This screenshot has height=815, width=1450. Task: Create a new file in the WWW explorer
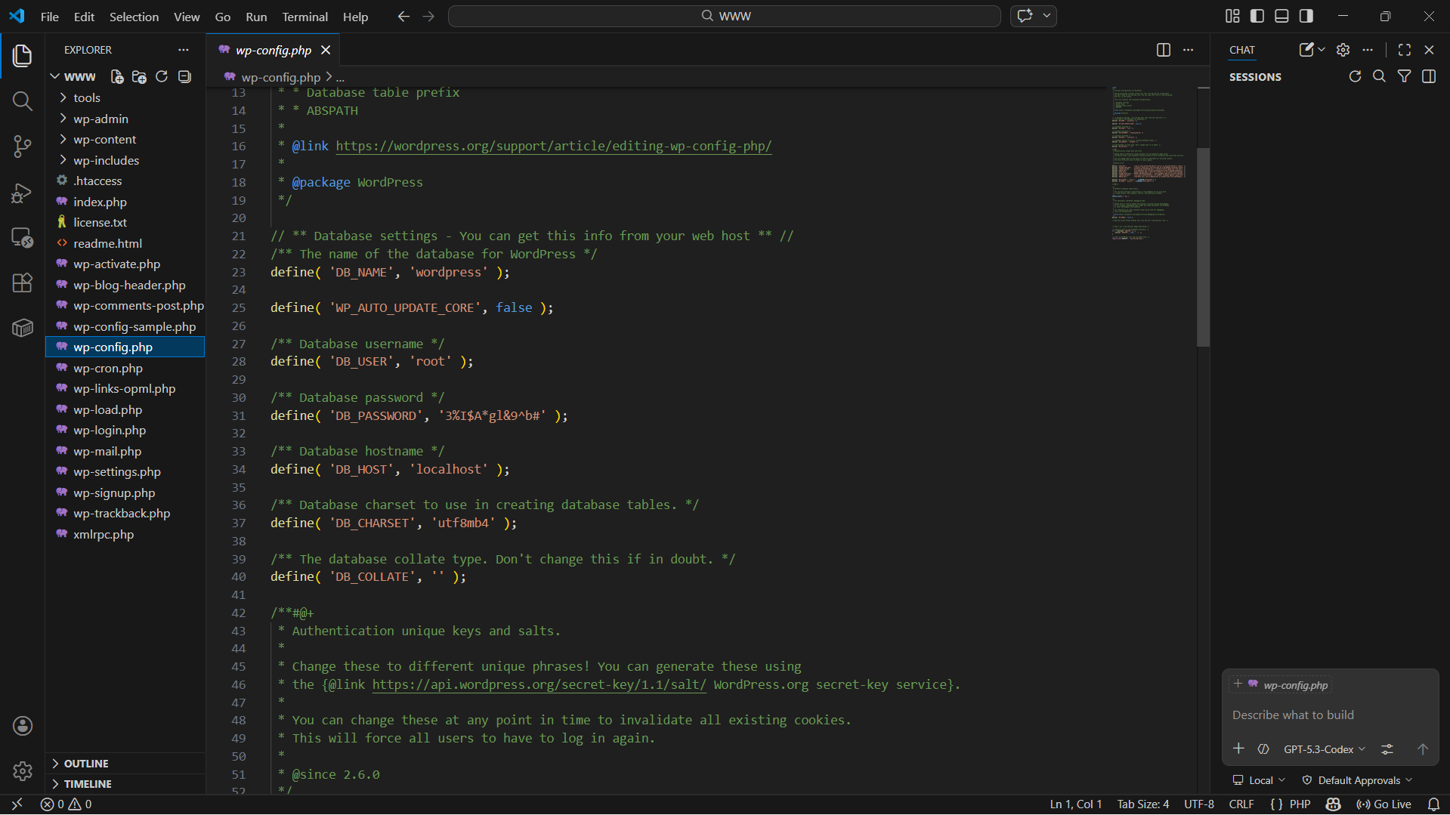117,77
